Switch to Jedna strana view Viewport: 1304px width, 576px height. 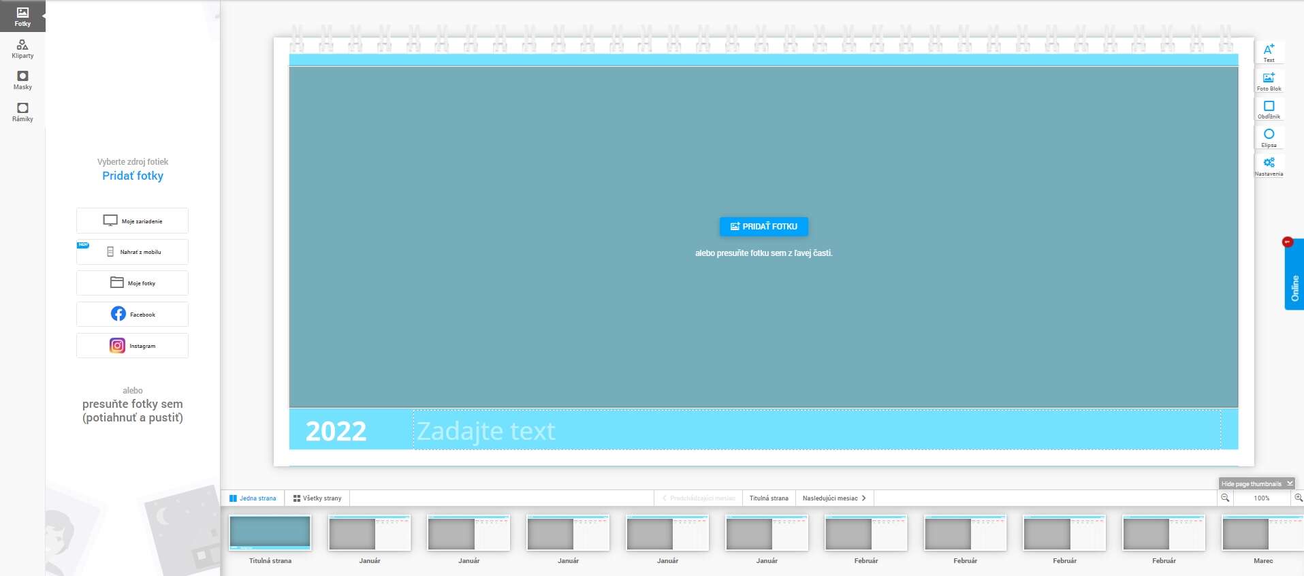tap(253, 498)
